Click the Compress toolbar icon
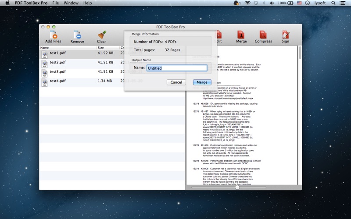The height and width of the screenshot is (219, 351). 263,35
